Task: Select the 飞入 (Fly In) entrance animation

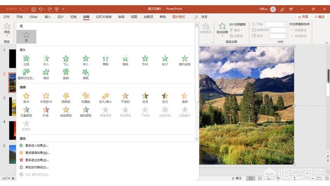Action: (x=66, y=60)
